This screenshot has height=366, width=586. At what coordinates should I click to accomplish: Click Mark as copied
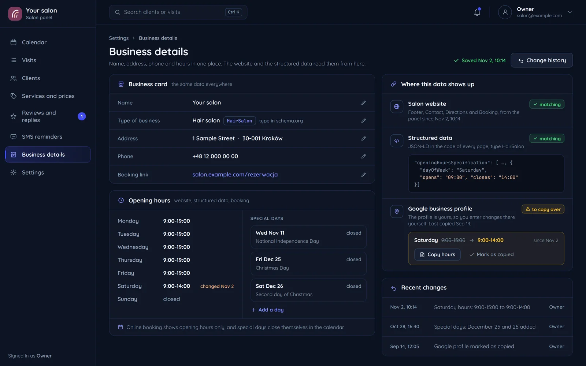492,254
